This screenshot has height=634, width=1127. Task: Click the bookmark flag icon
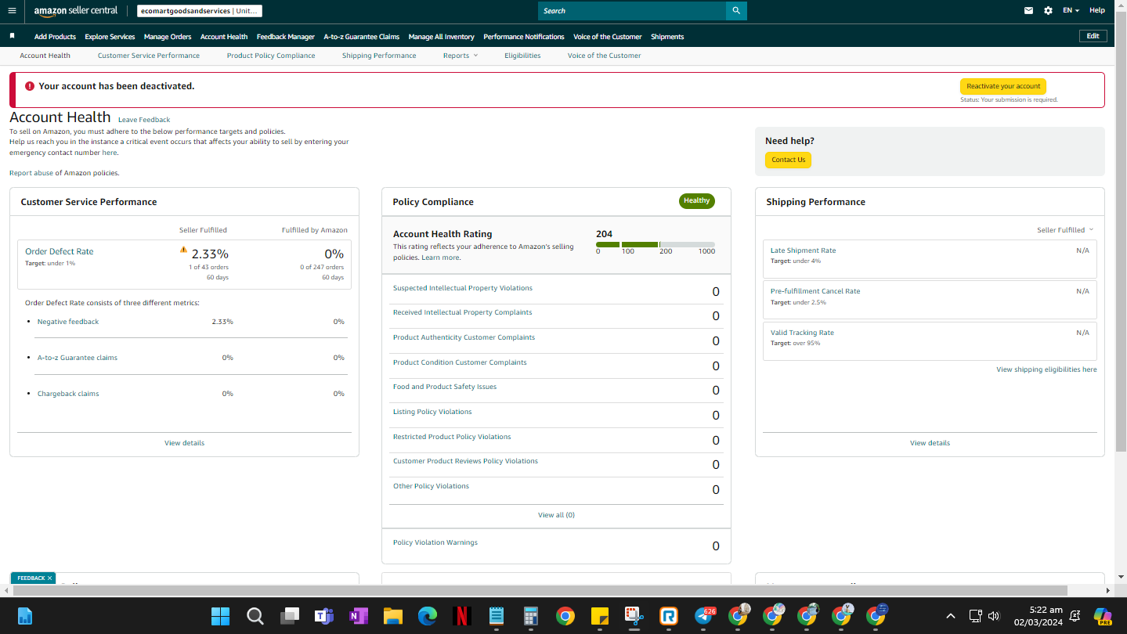pos(12,36)
